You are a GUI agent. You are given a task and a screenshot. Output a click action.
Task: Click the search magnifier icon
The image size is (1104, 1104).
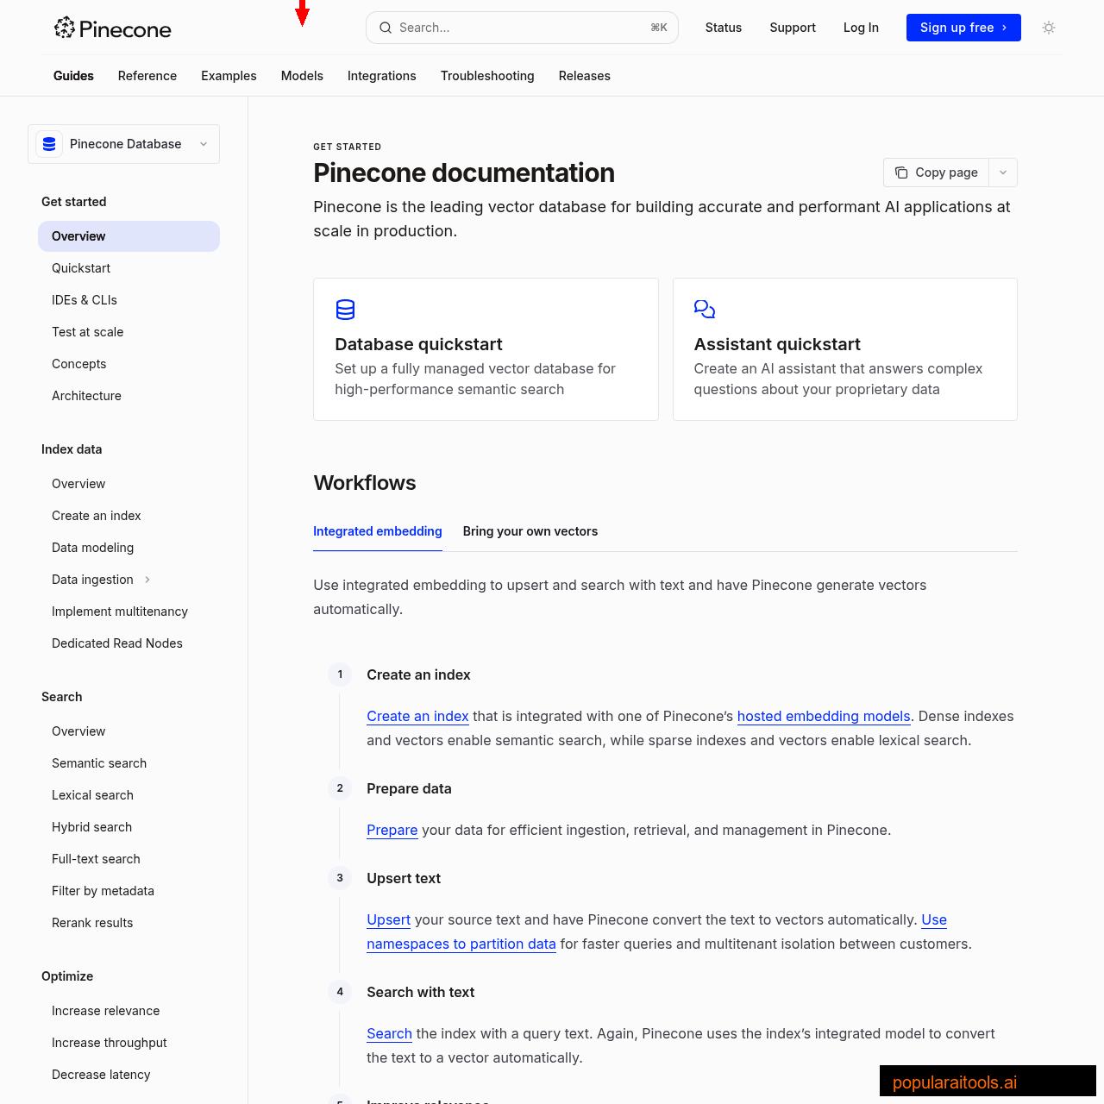tap(386, 28)
